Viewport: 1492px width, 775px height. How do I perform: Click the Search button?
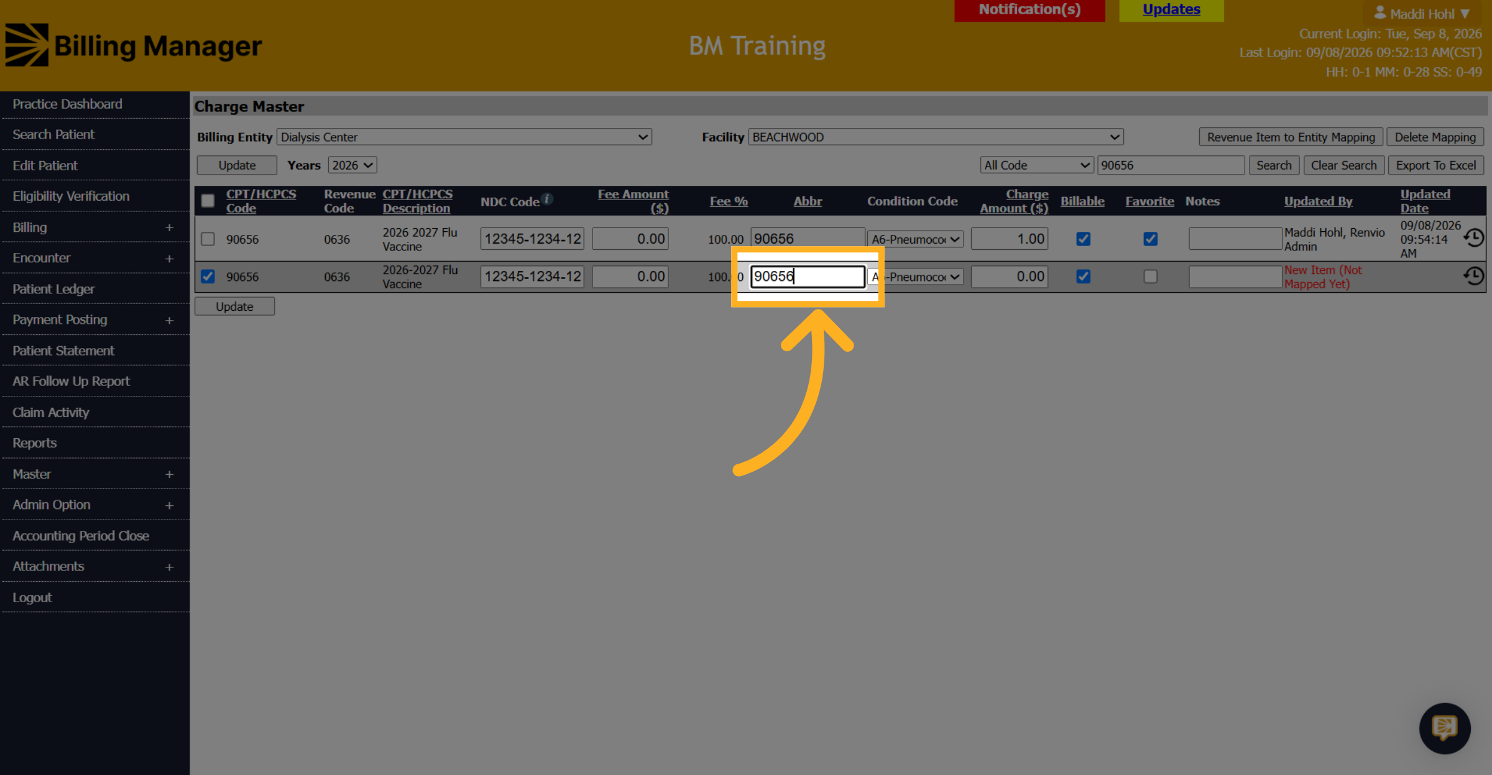click(x=1273, y=165)
